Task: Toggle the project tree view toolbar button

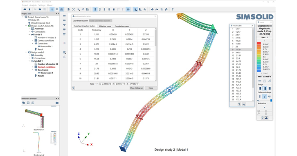Action: [52, 9]
